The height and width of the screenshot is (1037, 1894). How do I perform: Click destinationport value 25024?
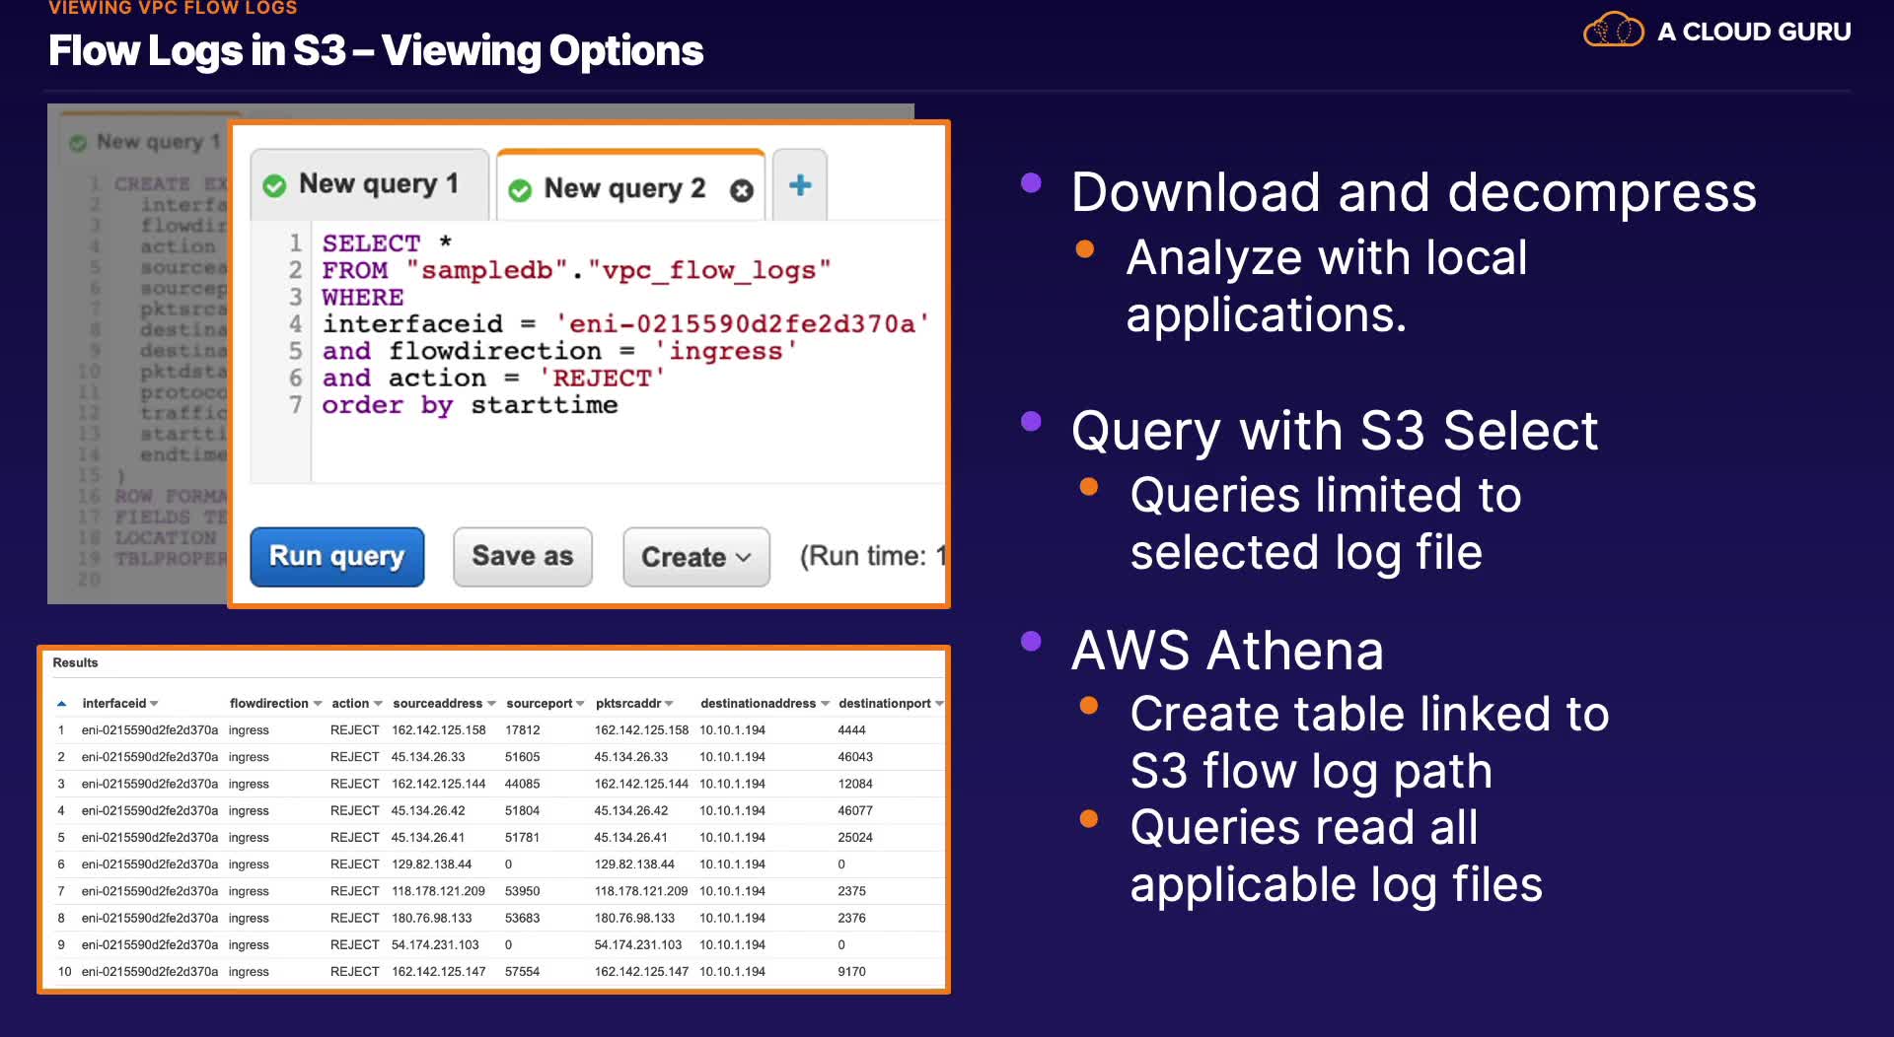tap(855, 838)
